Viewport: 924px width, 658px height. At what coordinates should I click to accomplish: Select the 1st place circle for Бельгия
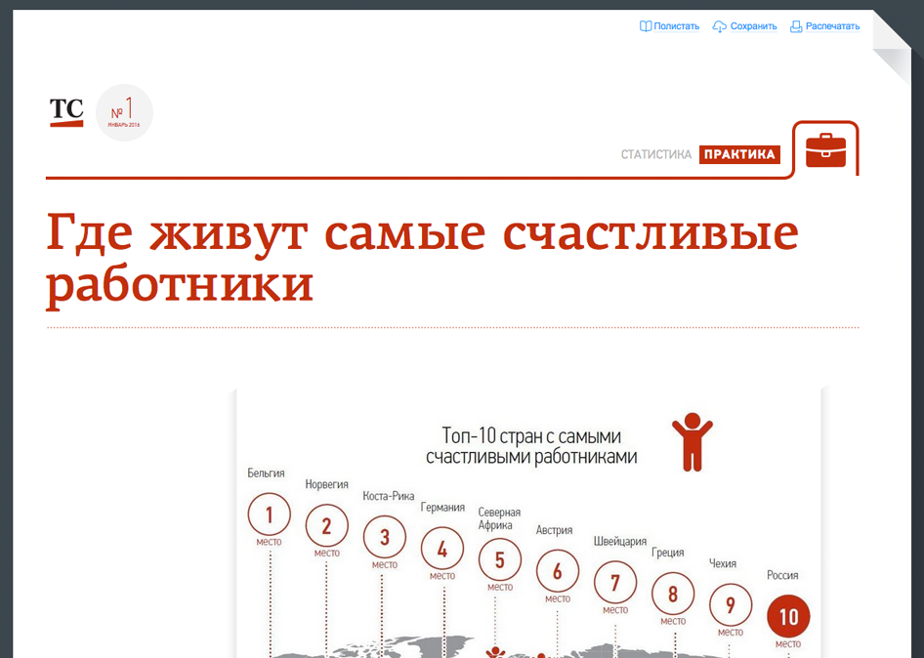270,514
